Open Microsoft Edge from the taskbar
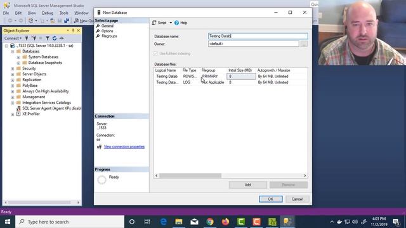The height and width of the screenshot is (228, 406). pos(164,222)
